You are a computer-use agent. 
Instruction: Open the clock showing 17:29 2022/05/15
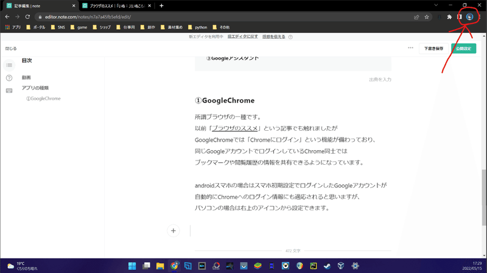pos(472,266)
